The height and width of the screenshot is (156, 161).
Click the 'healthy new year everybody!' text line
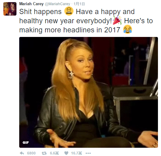click(x=66, y=21)
